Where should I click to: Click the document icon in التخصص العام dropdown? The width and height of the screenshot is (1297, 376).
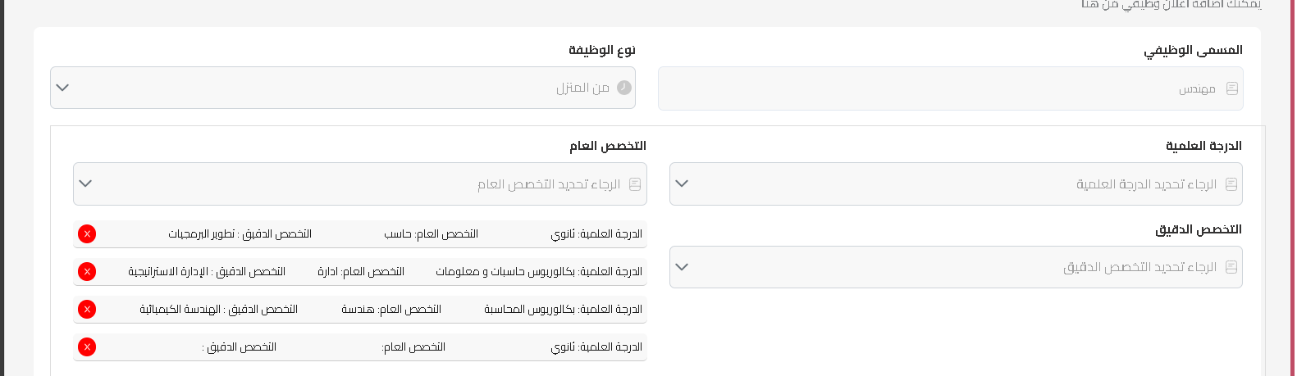tap(635, 184)
